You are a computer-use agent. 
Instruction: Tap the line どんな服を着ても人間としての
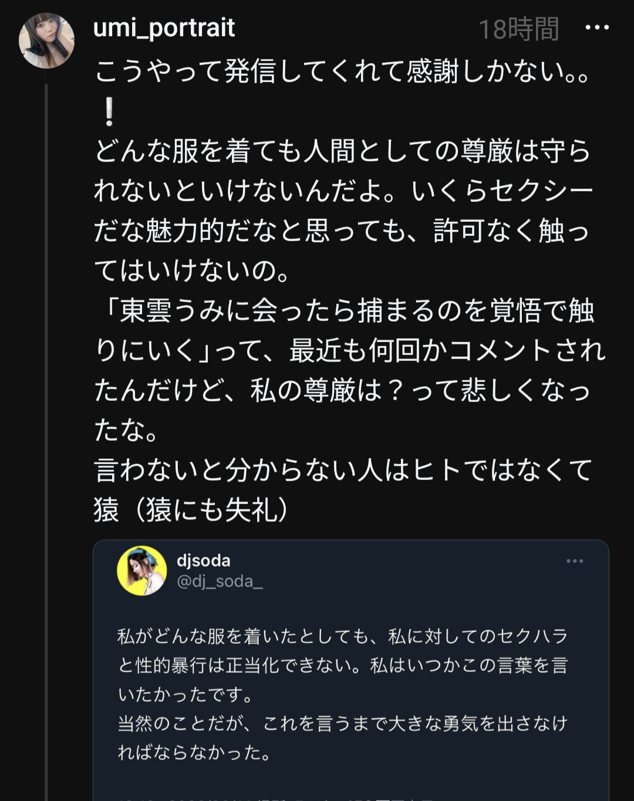(x=342, y=151)
